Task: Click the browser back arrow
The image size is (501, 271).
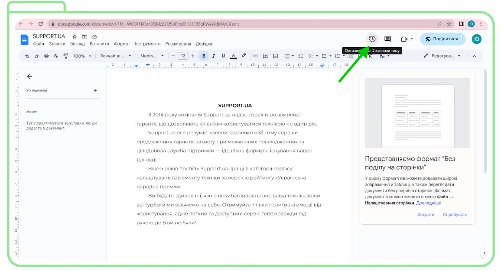Action: (x=21, y=24)
